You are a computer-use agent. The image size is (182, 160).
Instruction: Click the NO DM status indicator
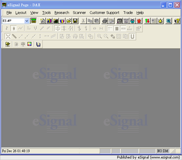tap(163, 151)
